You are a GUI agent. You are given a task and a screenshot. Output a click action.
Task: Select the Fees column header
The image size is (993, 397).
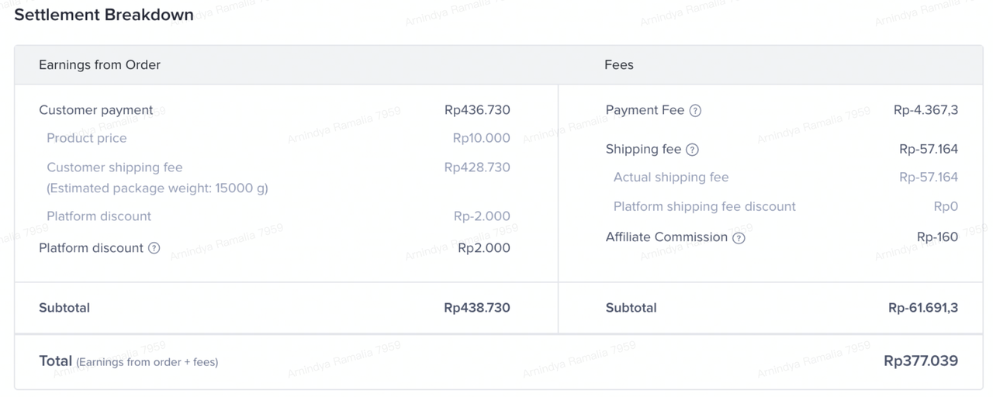618,65
